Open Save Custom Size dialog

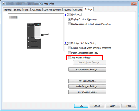[87, 92]
